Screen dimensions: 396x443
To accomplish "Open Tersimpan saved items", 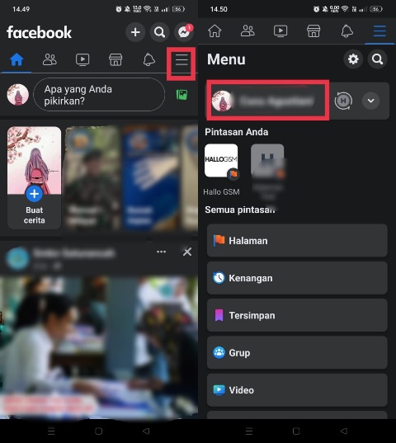I will click(297, 315).
